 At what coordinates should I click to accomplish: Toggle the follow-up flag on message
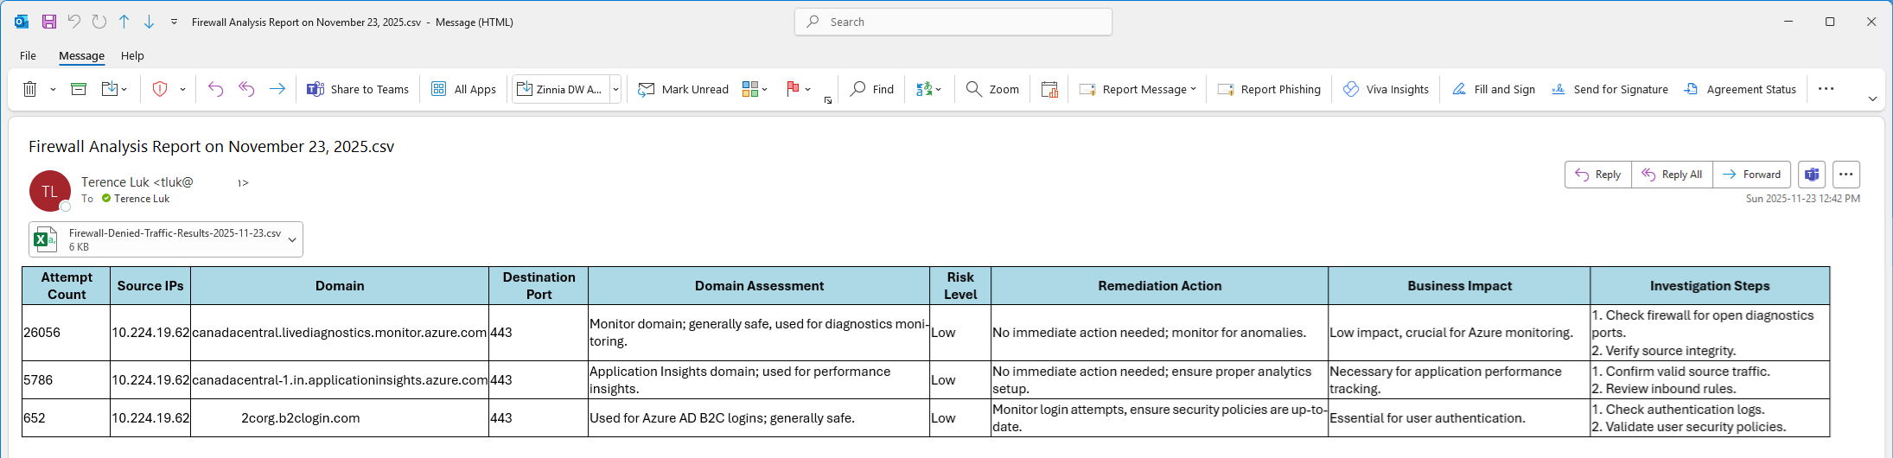(x=792, y=89)
